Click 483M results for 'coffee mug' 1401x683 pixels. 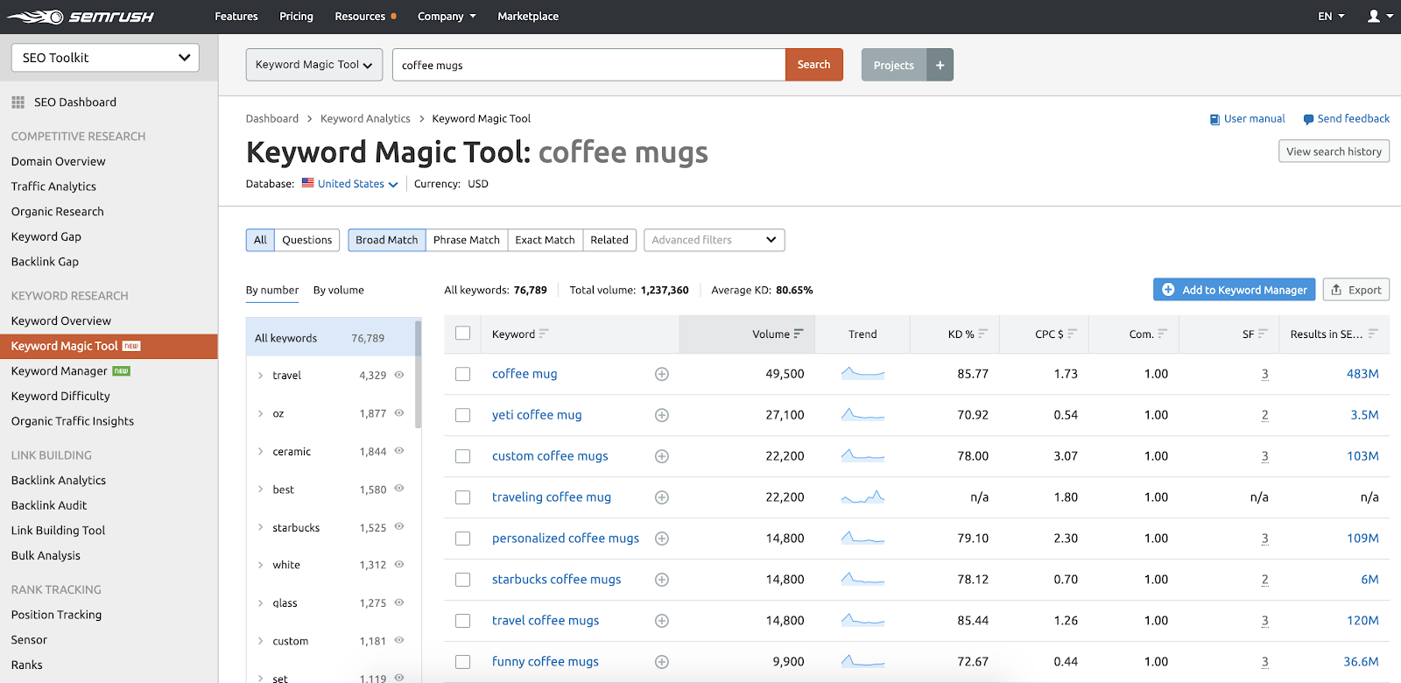click(x=1362, y=374)
